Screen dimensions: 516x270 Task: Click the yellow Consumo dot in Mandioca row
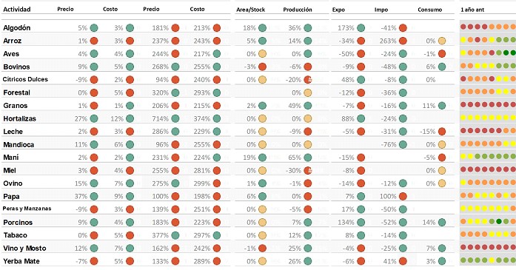[x=442, y=144]
